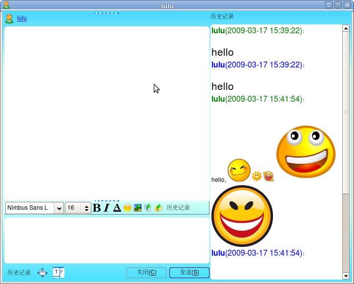354x284 pixels.
Task: Click the user icon in the title bar
Action: [6, 5]
